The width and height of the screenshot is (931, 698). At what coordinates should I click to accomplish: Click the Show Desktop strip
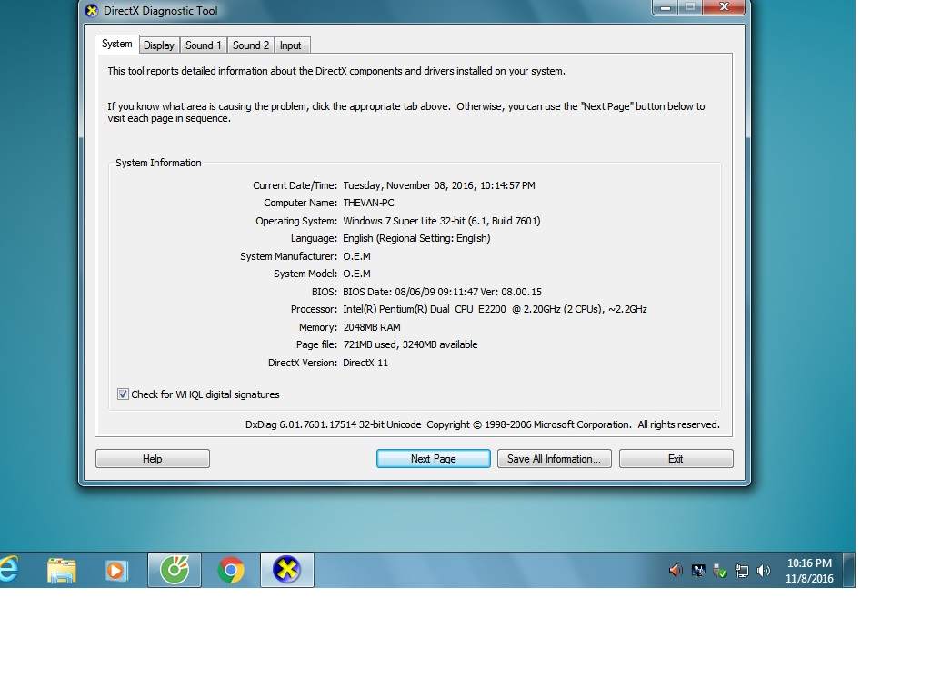click(849, 570)
